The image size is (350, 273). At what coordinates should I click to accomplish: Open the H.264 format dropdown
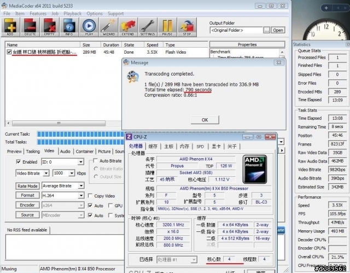[x=81, y=195]
